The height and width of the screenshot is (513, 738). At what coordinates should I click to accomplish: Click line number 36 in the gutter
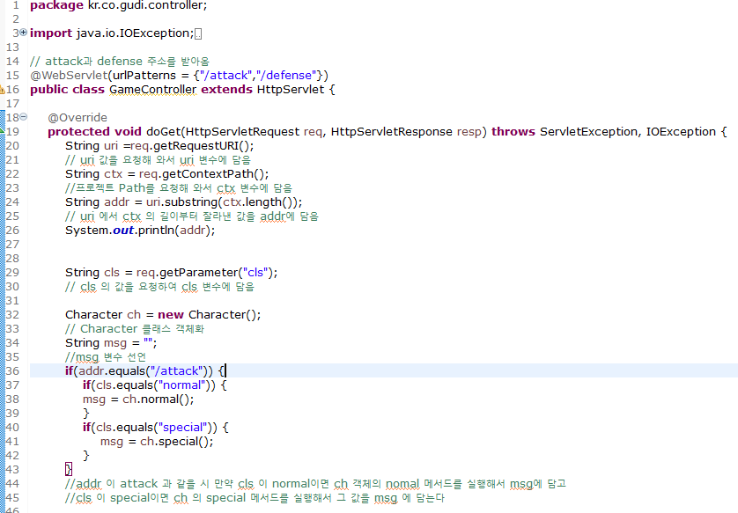pos(12,371)
